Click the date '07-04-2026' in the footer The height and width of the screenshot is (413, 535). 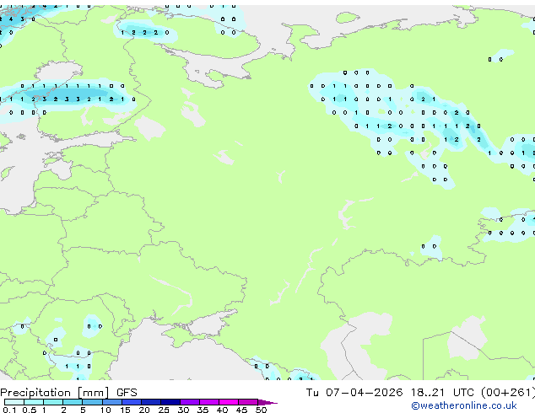(x=364, y=393)
